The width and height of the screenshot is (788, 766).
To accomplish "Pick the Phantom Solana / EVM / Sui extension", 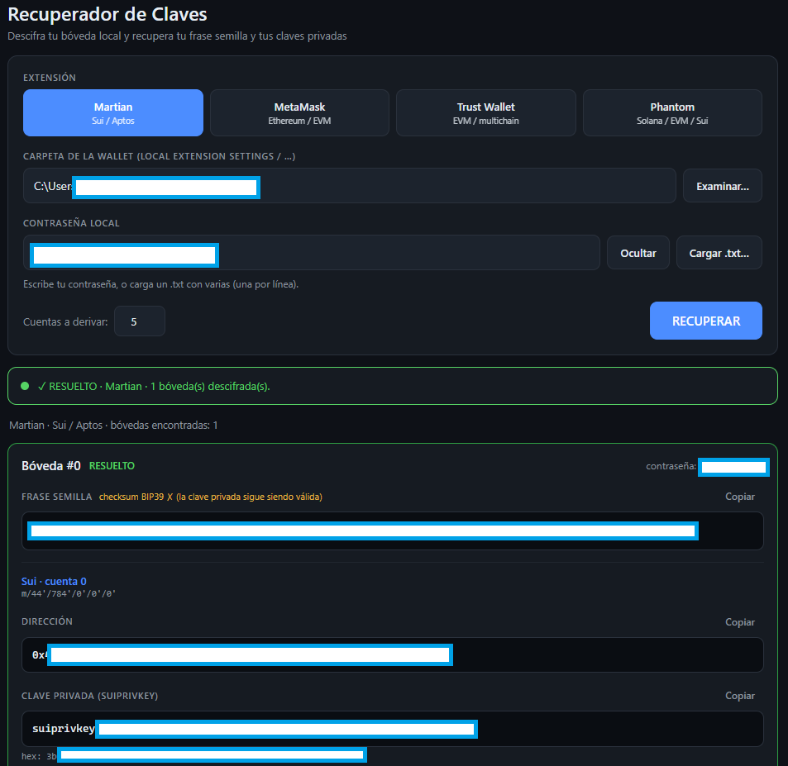I will click(x=672, y=113).
